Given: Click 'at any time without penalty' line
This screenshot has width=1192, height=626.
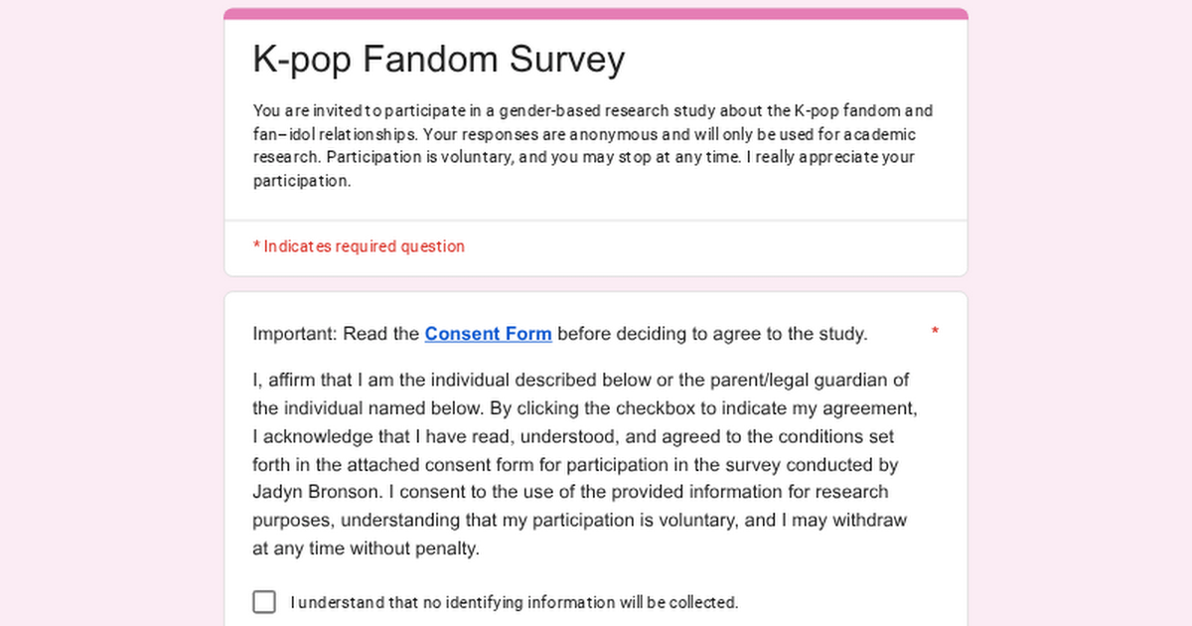Looking at the screenshot, I should click(x=366, y=548).
